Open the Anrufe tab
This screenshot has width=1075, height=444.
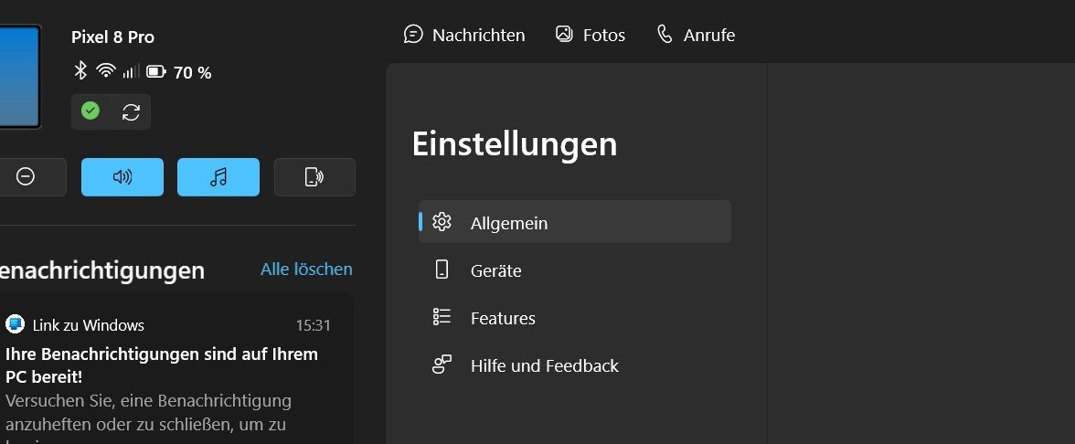click(x=695, y=35)
